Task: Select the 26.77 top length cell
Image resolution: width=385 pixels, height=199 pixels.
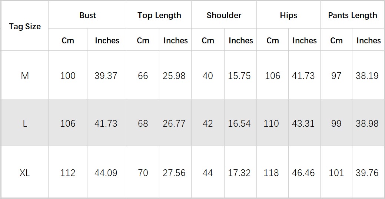Action: [174, 123]
